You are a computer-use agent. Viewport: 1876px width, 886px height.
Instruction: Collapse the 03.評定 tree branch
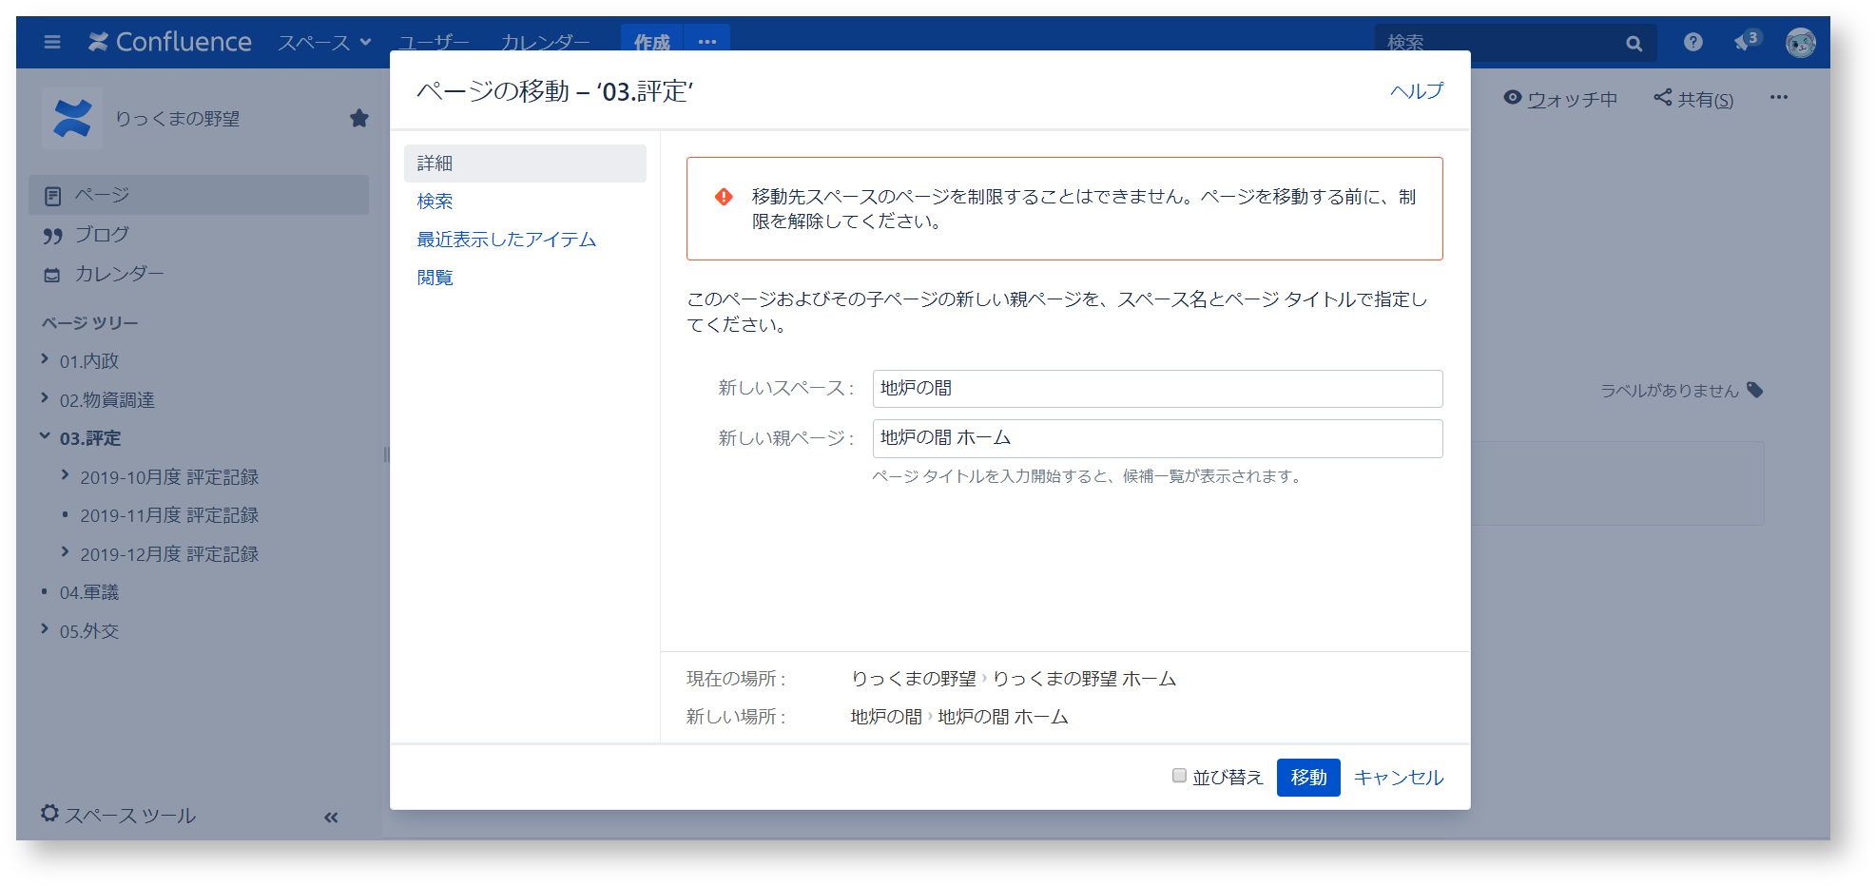point(43,436)
